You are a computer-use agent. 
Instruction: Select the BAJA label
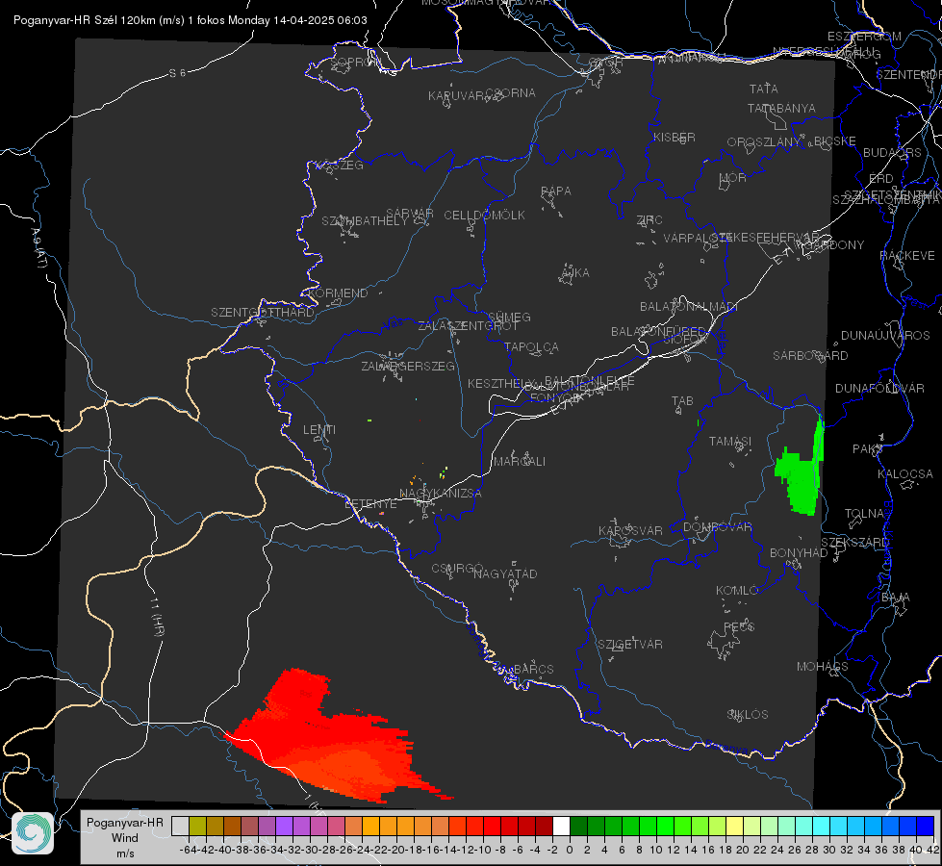896,598
